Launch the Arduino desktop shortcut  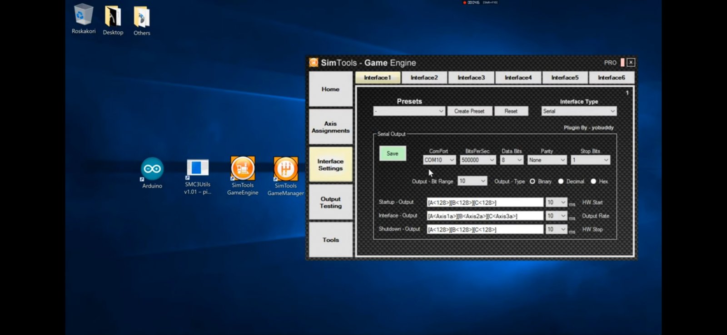click(152, 169)
